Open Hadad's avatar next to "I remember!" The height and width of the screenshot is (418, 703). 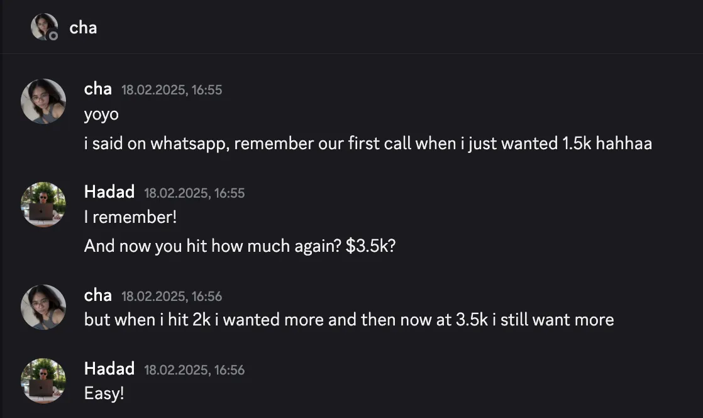tap(43, 205)
